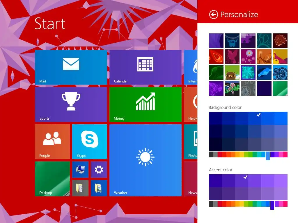Open the Help+Tips tile
This screenshot has height=223, width=298.
[191, 105]
